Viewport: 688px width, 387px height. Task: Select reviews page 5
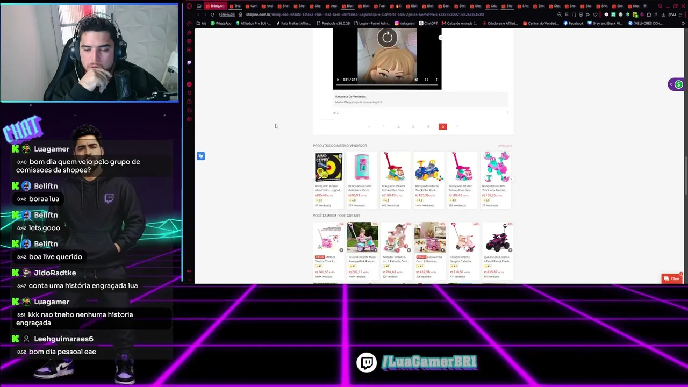click(x=443, y=127)
